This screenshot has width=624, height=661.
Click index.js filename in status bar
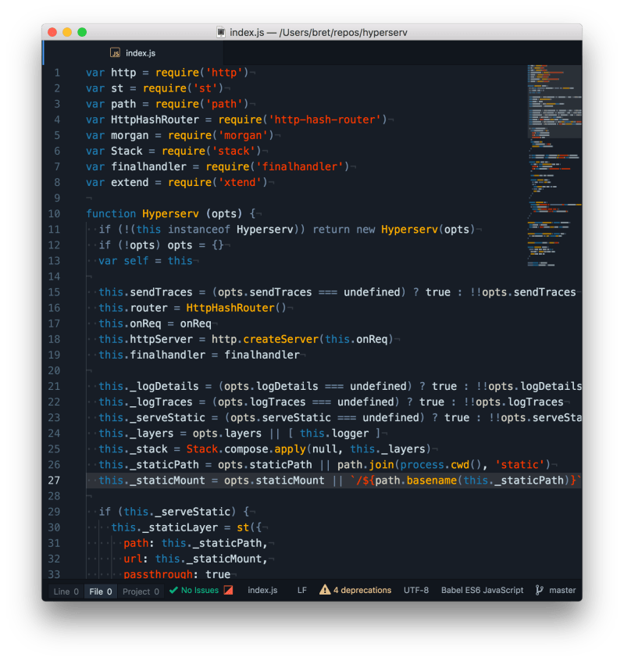tap(262, 590)
